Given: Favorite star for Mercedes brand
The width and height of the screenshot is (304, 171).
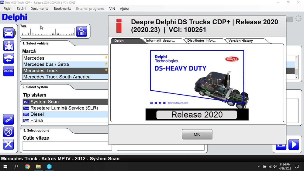Looking at the screenshot, I should coord(106,57).
